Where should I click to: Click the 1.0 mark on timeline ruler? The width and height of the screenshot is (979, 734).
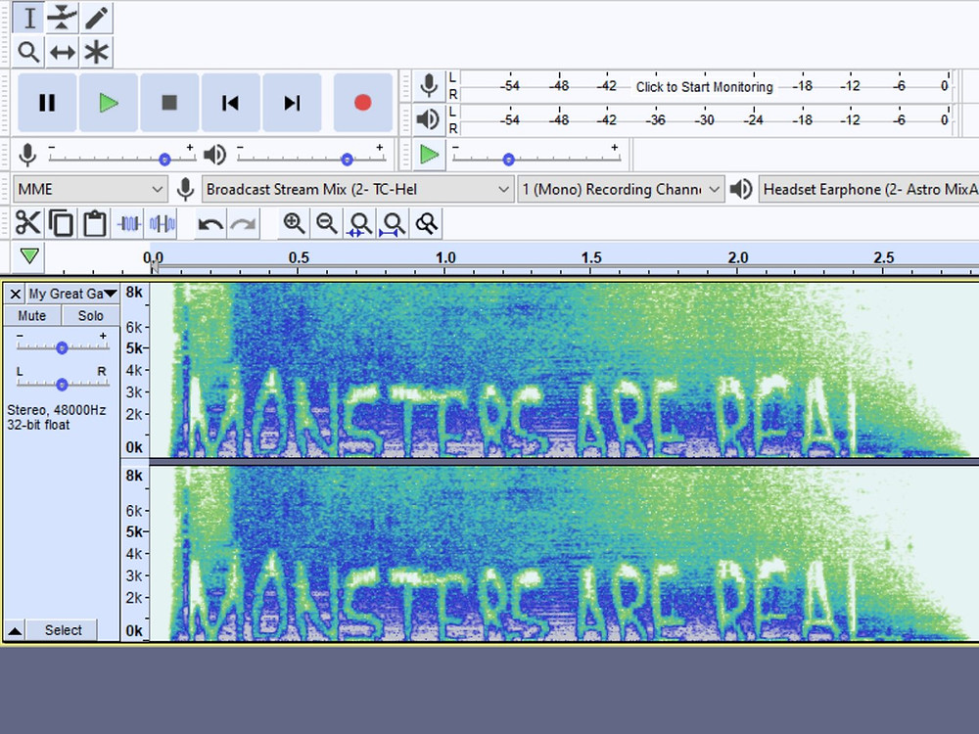coord(445,257)
